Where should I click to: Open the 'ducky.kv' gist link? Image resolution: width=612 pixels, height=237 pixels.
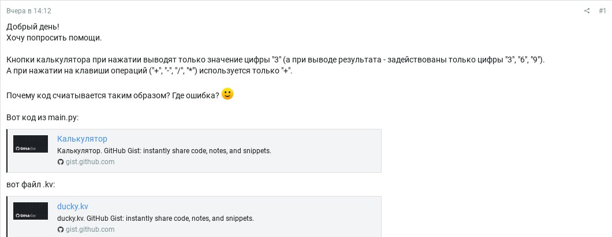73,206
